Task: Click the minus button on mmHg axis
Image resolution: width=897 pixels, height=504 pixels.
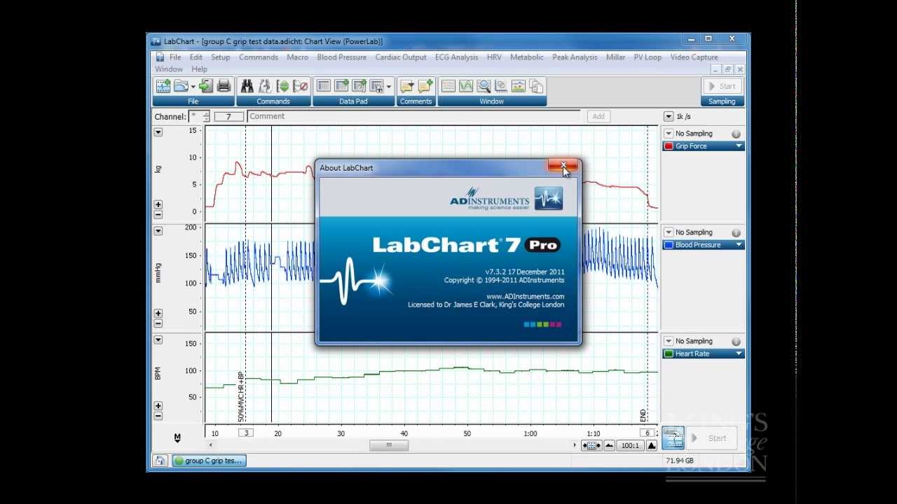Action: point(158,323)
